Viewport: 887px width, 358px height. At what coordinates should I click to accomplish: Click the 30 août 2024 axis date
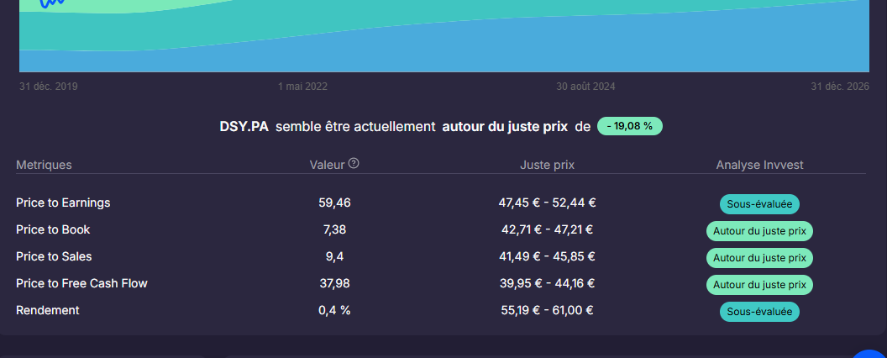(x=585, y=87)
